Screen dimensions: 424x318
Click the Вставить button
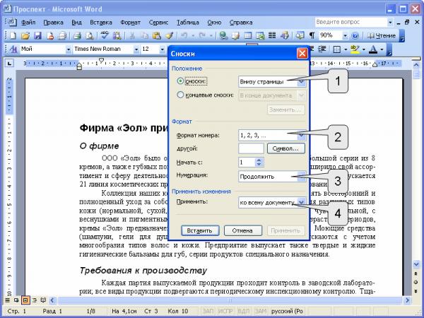[200, 230]
